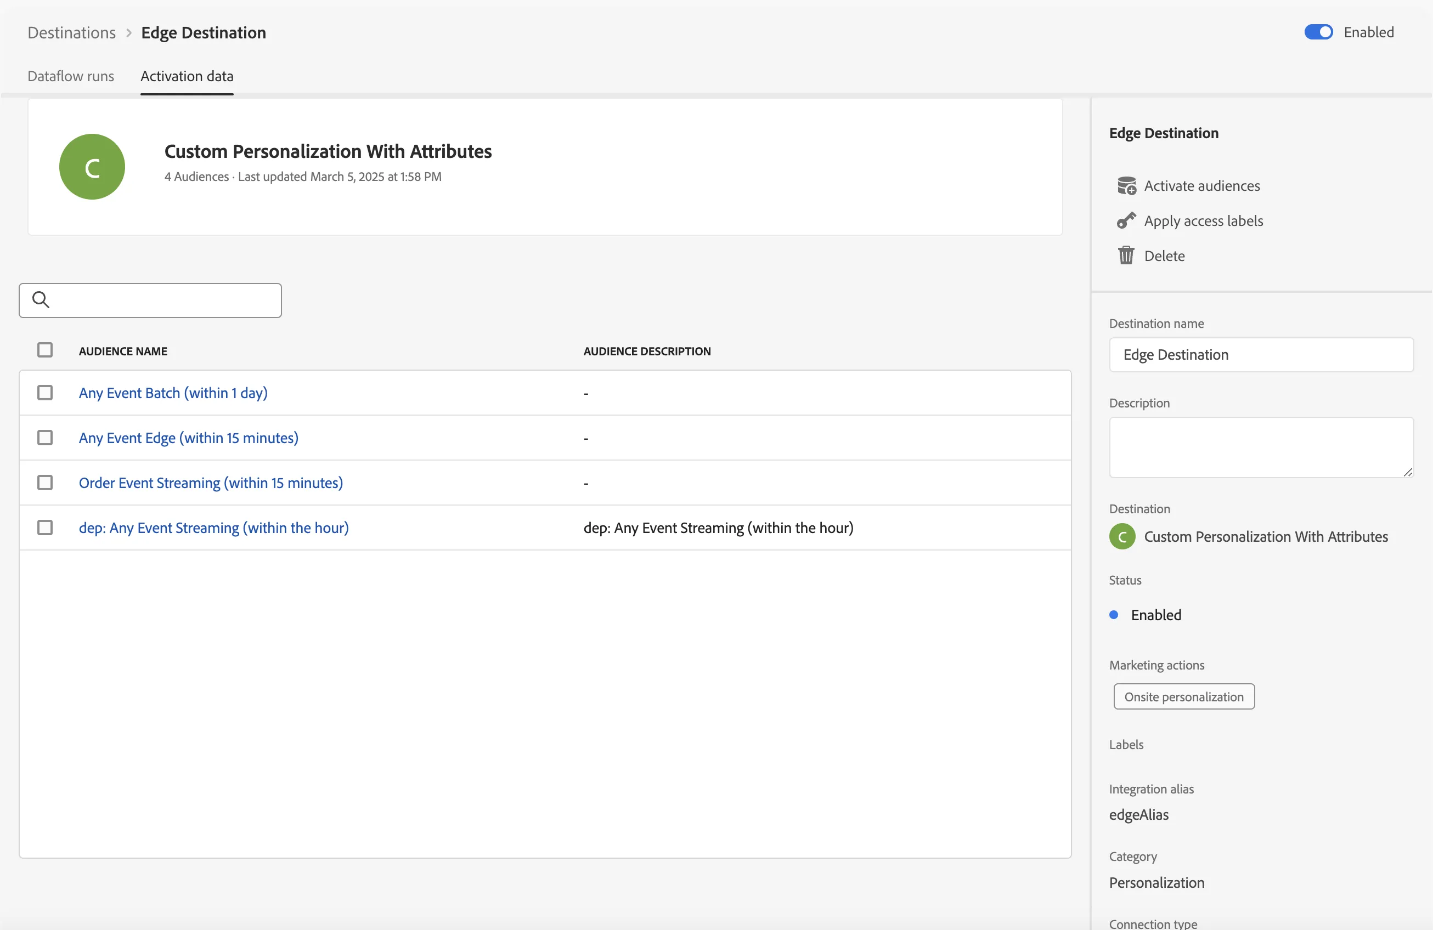Click the Onsite personalization marketing action tag
1433x930 pixels.
click(x=1184, y=697)
